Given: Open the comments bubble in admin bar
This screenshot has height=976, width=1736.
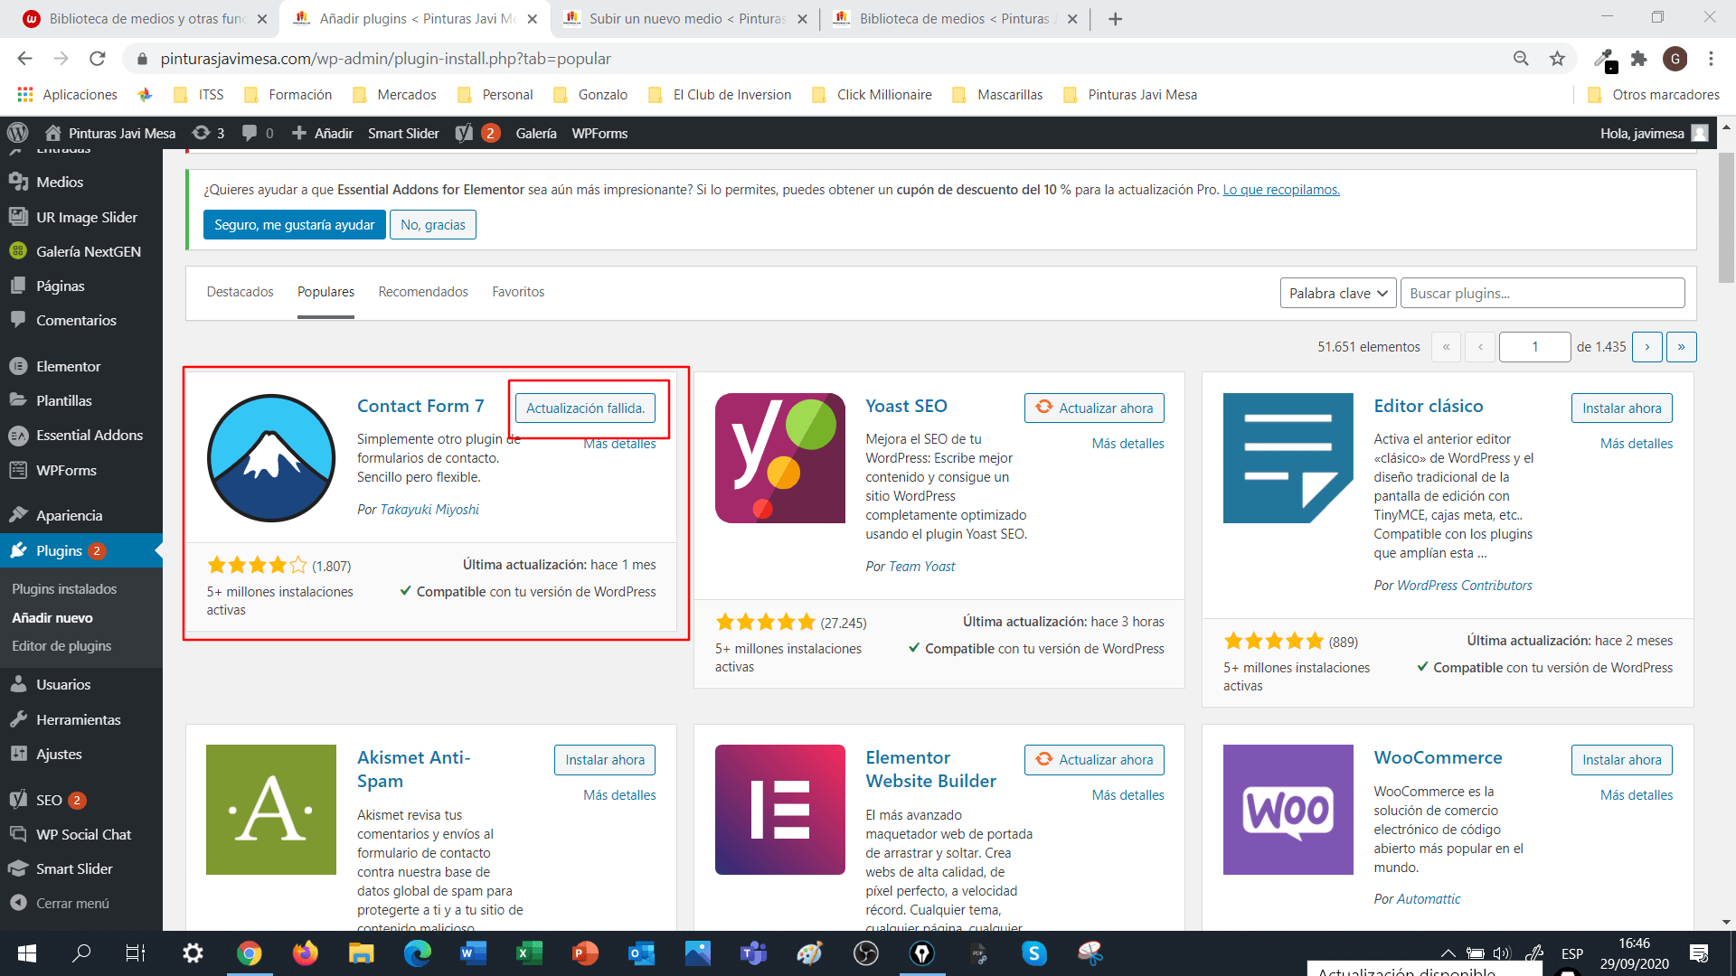Looking at the screenshot, I should tap(257, 133).
